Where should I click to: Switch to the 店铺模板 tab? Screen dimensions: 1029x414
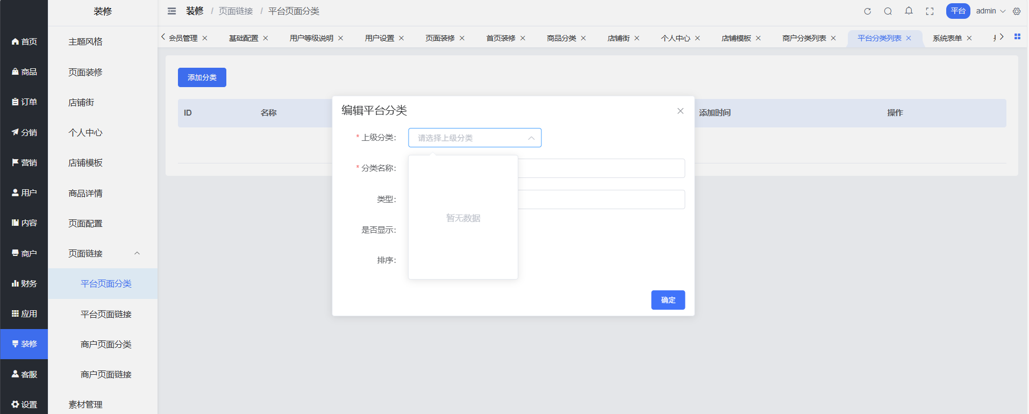[x=736, y=38]
